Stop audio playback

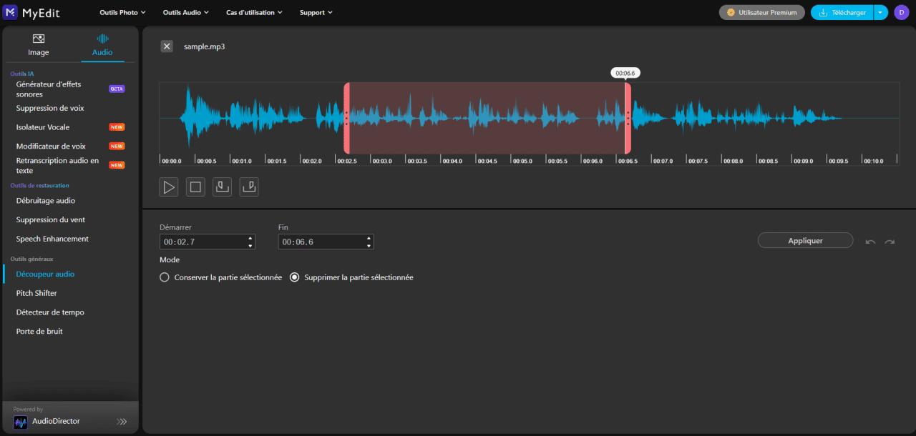click(x=195, y=187)
